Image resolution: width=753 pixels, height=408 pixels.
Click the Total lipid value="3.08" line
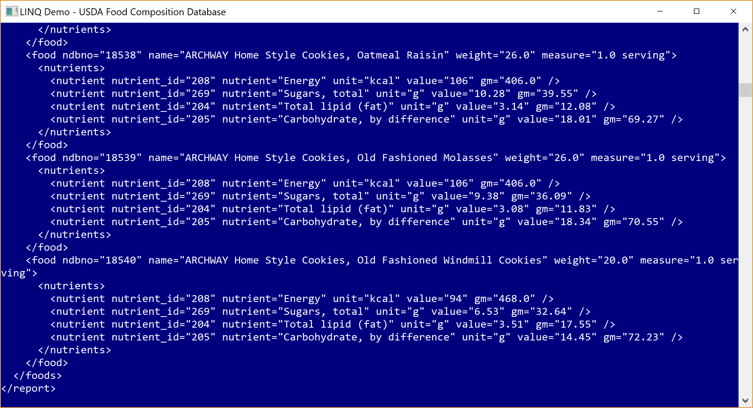click(x=333, y=209)
